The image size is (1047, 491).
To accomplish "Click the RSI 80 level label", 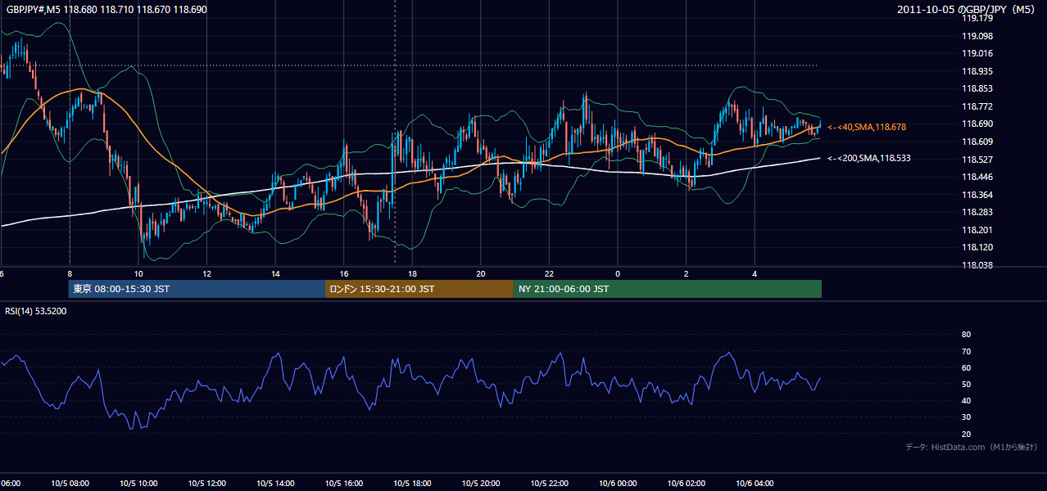I will tap(966, 335).
